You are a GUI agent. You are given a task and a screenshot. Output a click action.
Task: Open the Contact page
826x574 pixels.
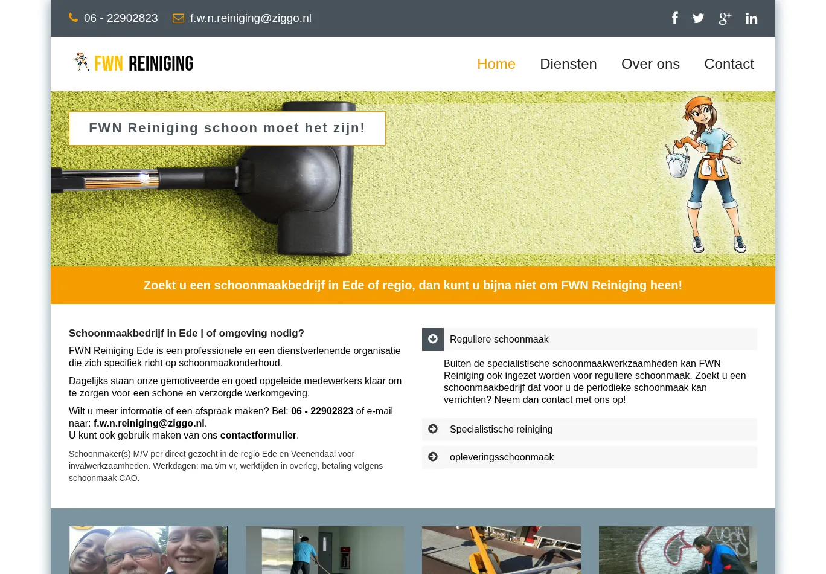tap(729, 64)
